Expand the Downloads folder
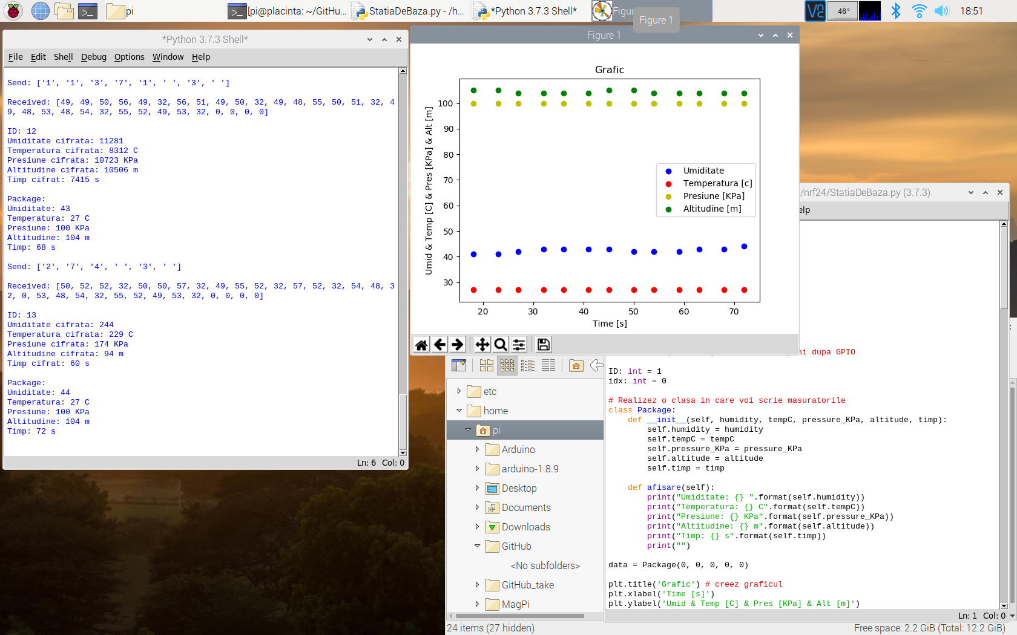Image resolution: width=1017 pixels, height=635 pixels. [478, 527]
